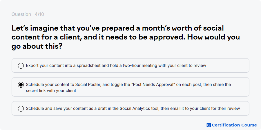Click the 'Certification Course' link text
This screenshot has width=261, height=130.
coord(234,125)
